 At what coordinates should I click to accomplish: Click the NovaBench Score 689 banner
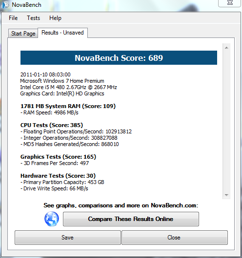pyautogui.click(x=119, y=58)
